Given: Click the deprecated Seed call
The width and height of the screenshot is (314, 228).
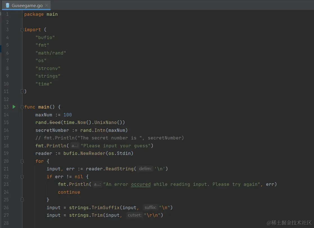Looking at the screenshot, I should (x=55, y=123).
